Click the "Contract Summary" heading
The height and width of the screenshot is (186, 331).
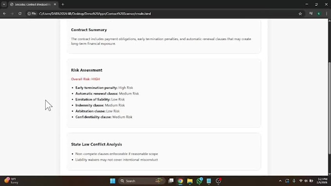pyautogui.click(x=89, y=30)
